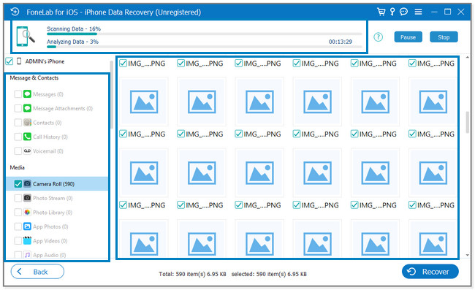The image size is (475, 290).
Task: Click the Pause button
Action: 408,37
